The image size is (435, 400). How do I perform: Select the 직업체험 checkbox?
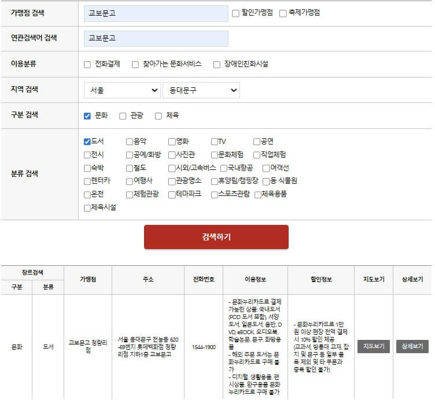tap(257, 155)
